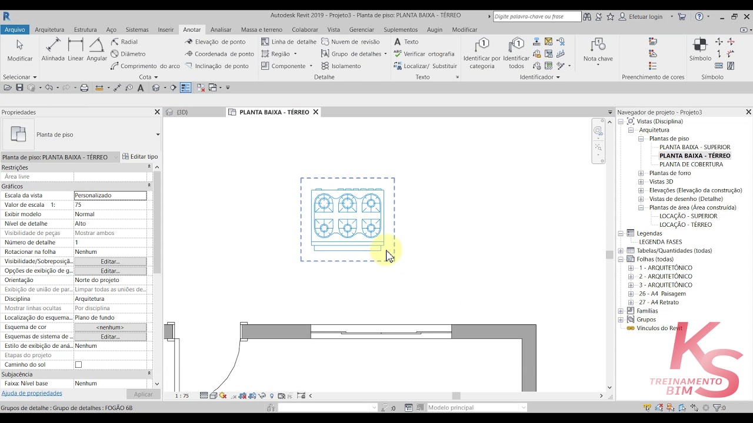Image resolution: width=753 pixels, height=423 pixels.
Task: Toggle Caminho do sol checkbox
Action: pyautogui.click(x=78, y=365)
